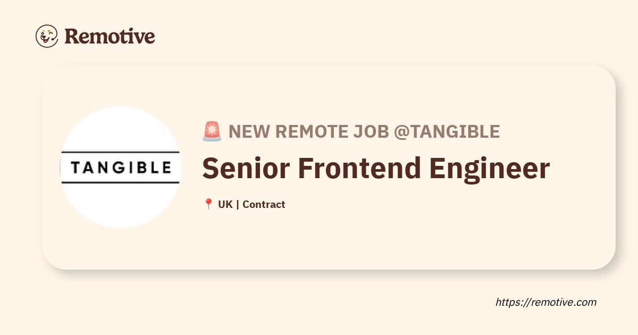This screenshot has width=638, height=335.
Task: Click the UK location label
Action: coord(225,204)
